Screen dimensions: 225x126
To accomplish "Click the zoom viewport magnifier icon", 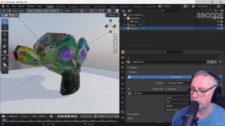I will pyautogui.click(x=115, y=36).
